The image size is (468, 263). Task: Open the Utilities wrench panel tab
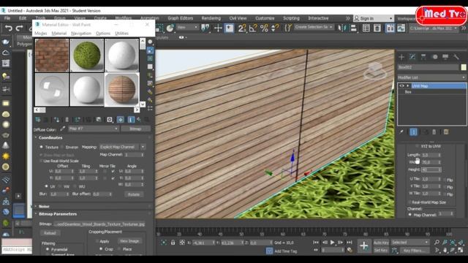[456, 57]
